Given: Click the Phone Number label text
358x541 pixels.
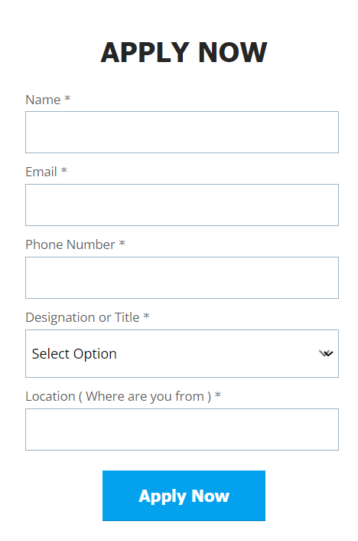Looking at the screenshot, I should 70,244.
